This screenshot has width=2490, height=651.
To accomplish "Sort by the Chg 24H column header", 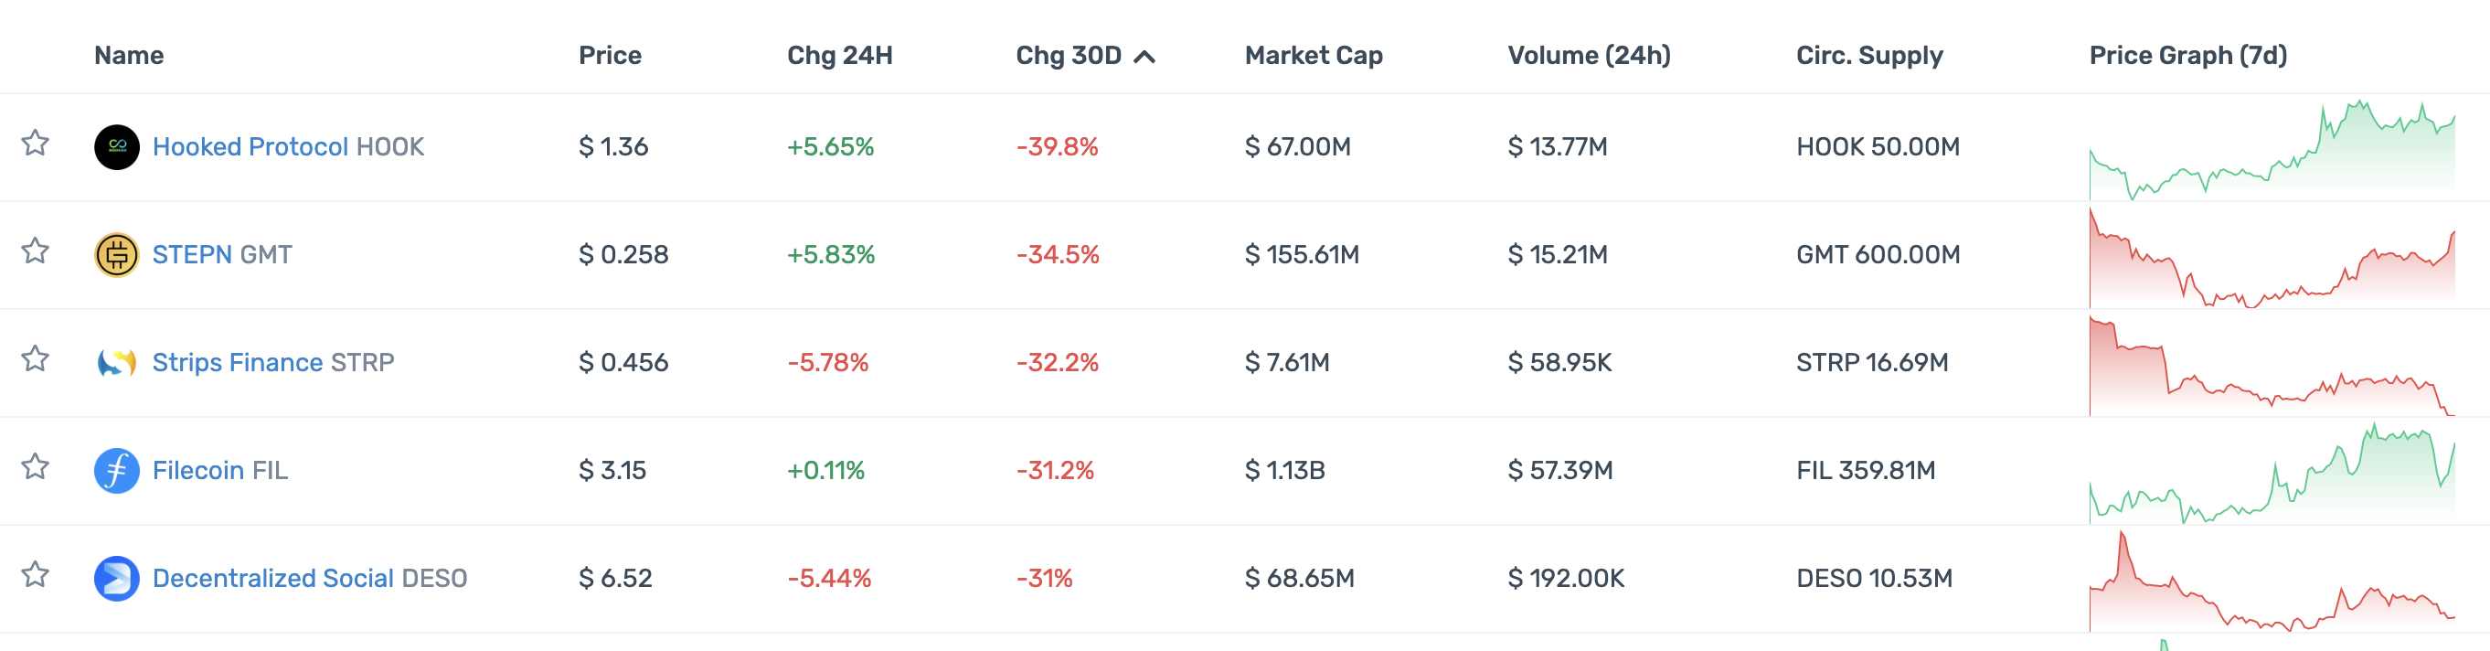I will [x=839, y=55].
